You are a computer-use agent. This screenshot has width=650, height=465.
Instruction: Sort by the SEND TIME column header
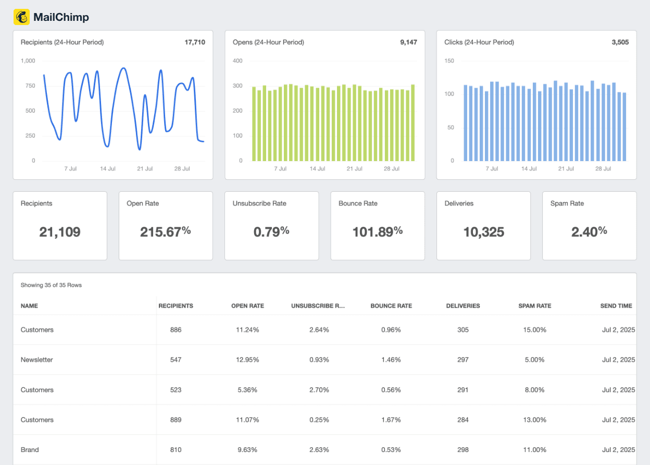pyautogui.click(x=616, y=306)
